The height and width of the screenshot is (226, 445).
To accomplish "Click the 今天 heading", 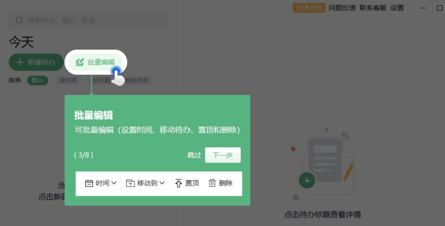I will coord(21,42).
